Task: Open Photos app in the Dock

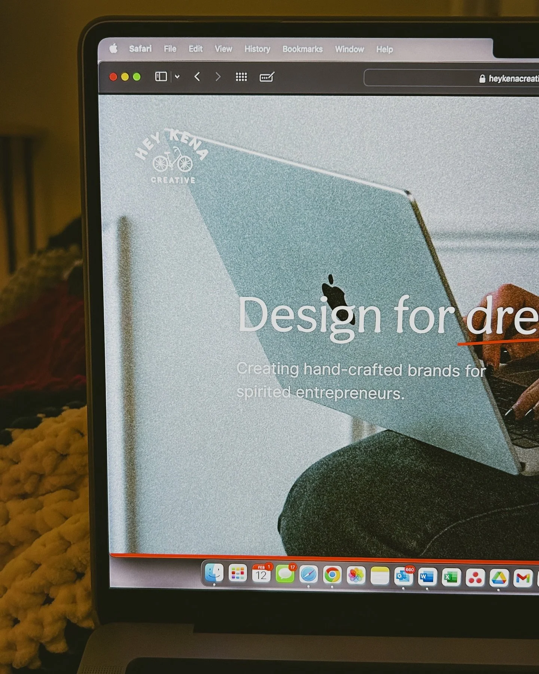Action: point(356,575)
